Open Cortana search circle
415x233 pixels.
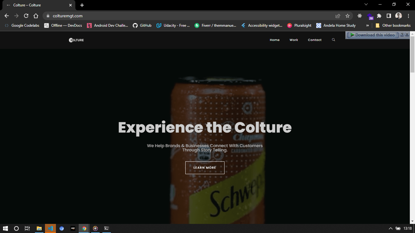[x=16, y=228]
